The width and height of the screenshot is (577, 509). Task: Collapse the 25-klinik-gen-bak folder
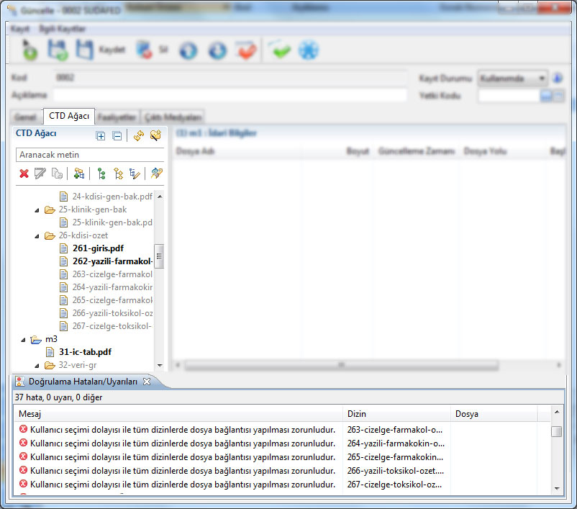[37, 210]
